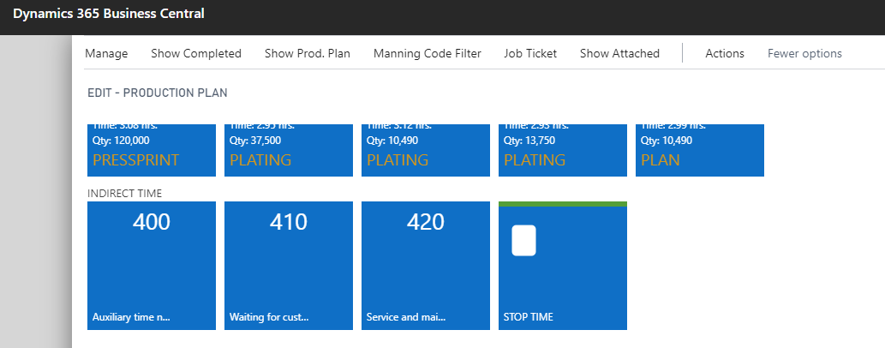Click the Auxiliary time label
The image size is (885, 348).
coord(132,317)
